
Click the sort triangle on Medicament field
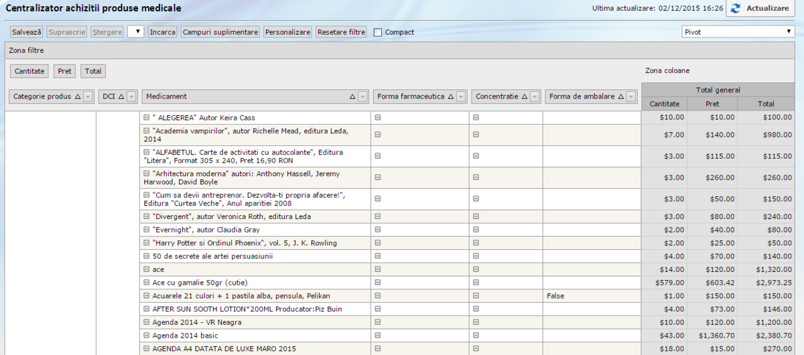click(x=352, y=96)
